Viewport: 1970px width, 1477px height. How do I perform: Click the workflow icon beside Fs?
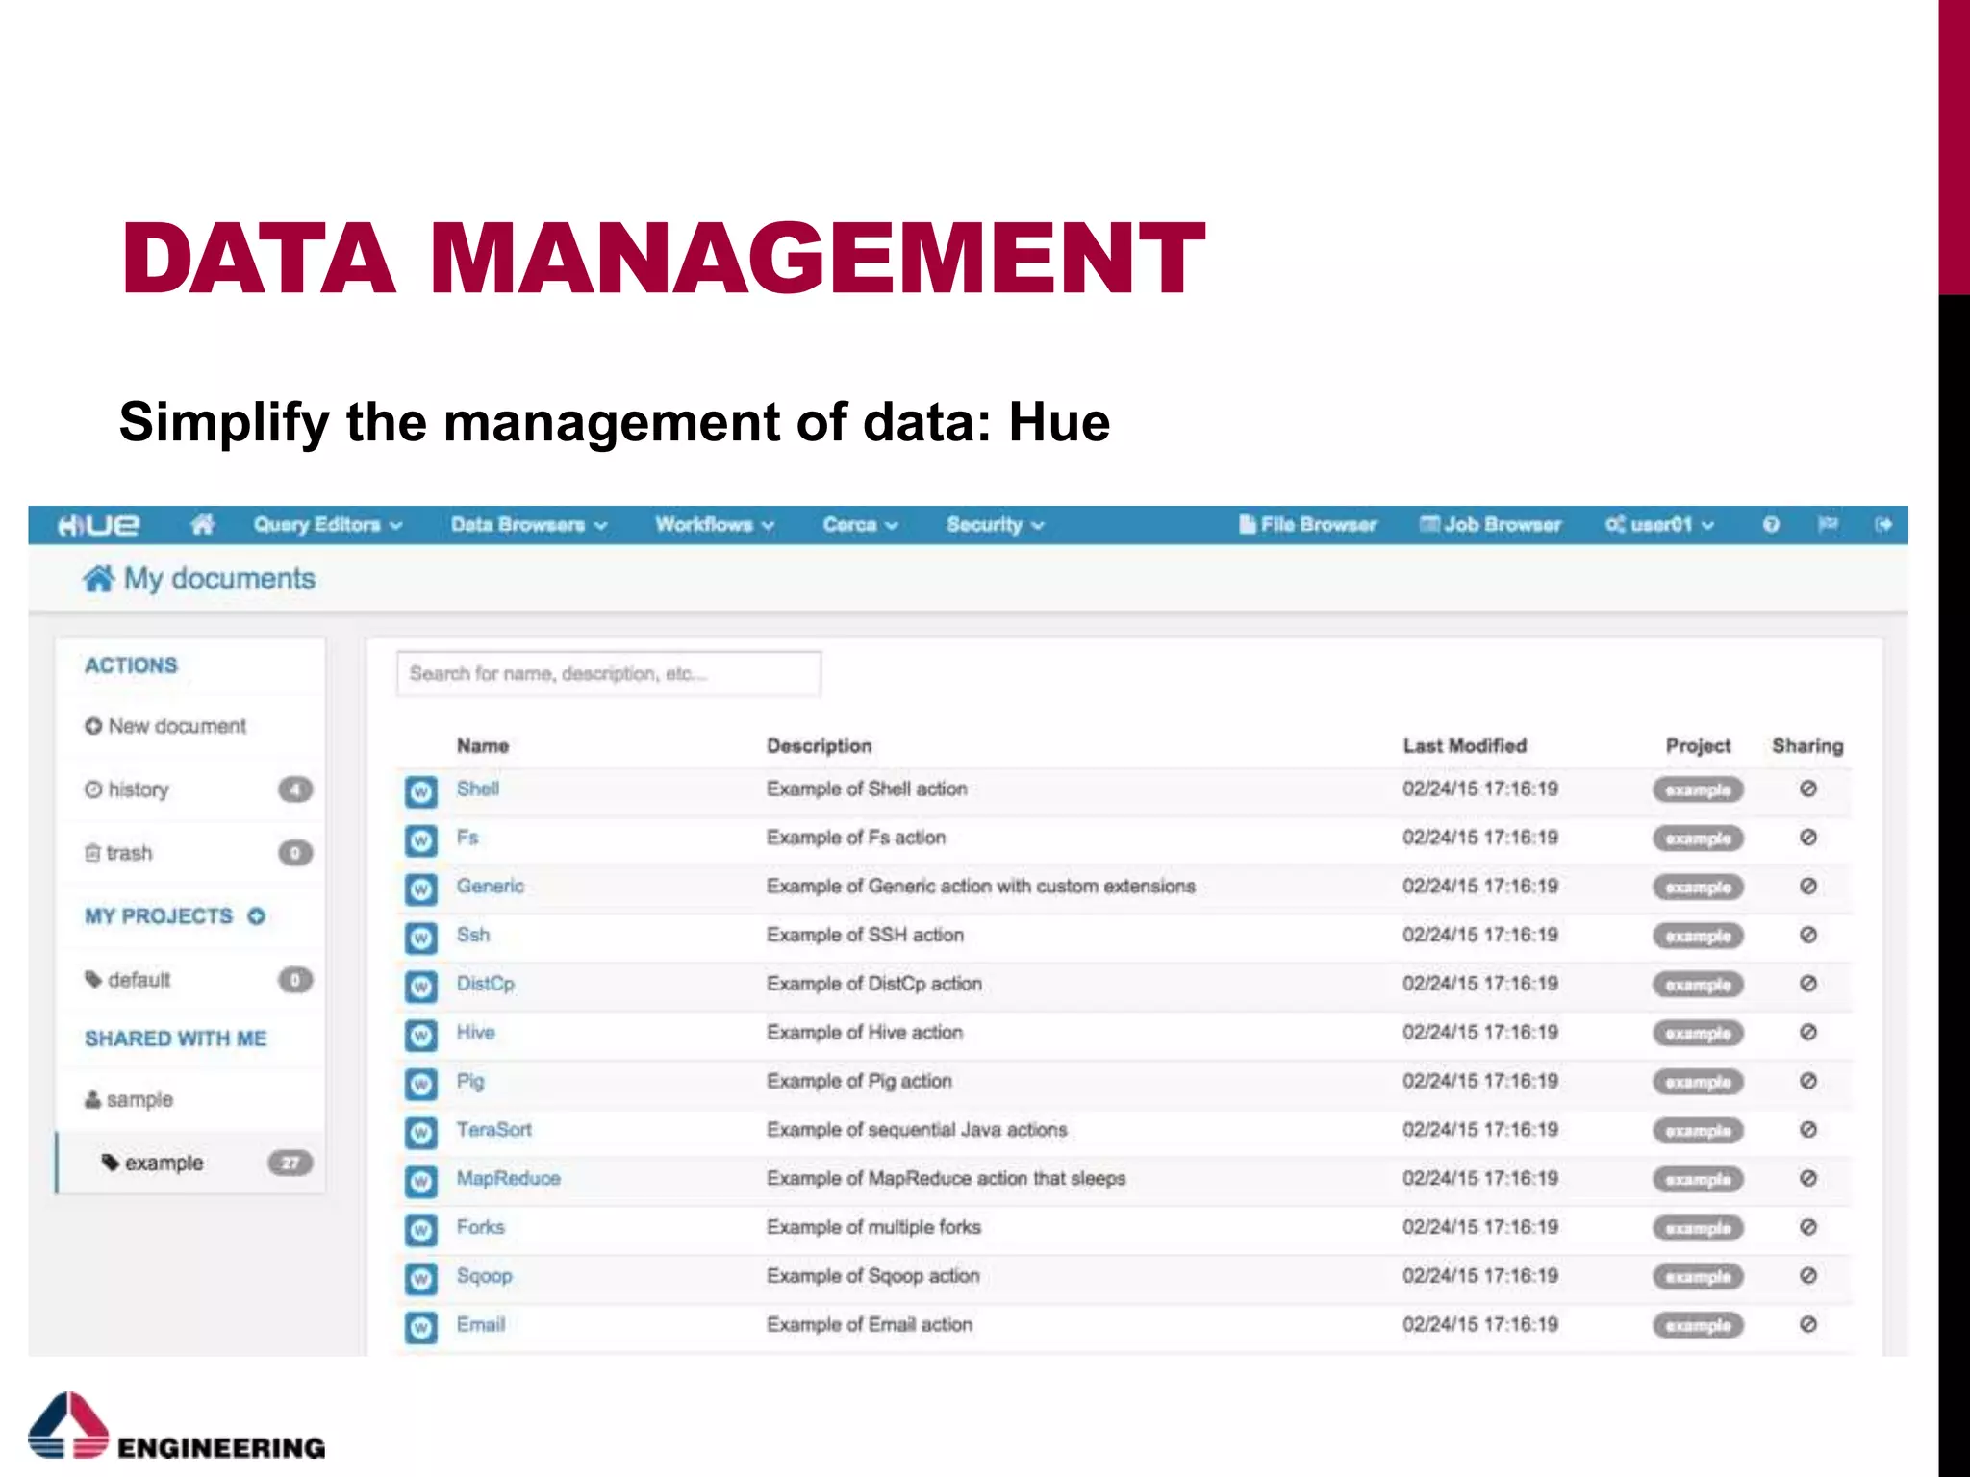(420, 840)
